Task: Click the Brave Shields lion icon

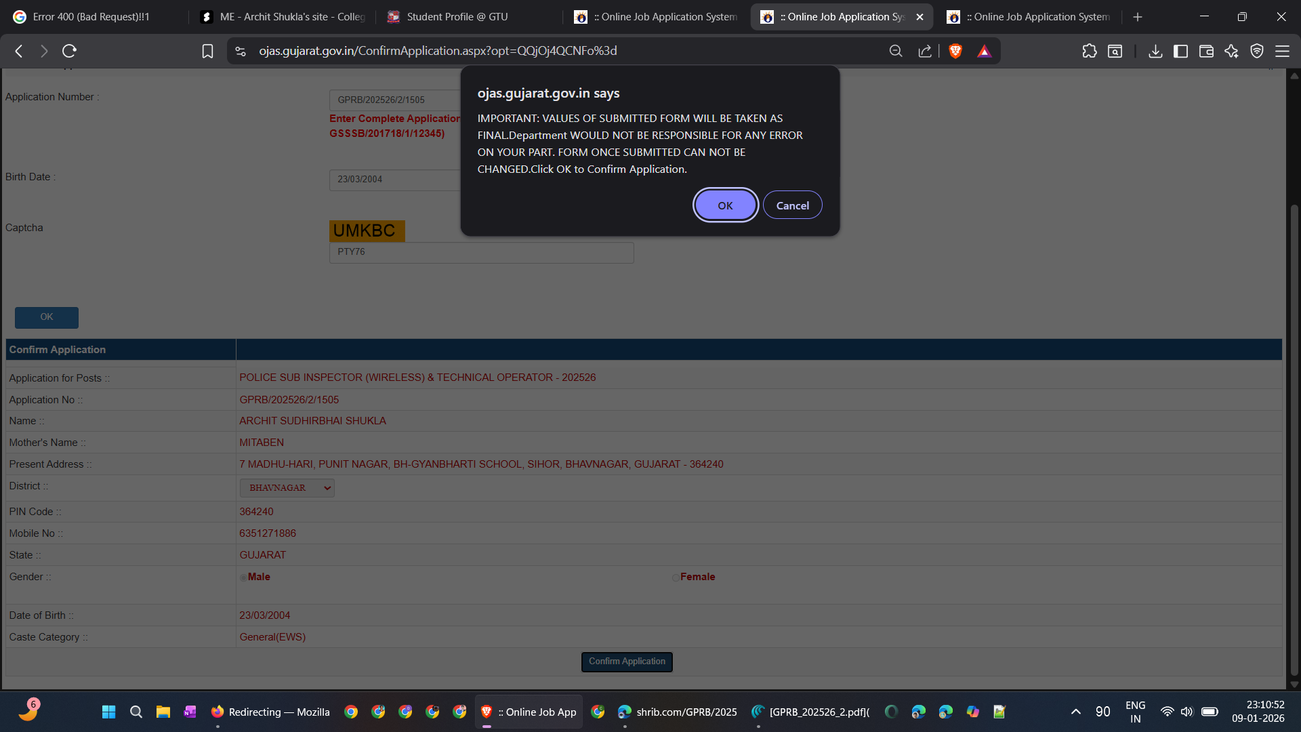Action: [x=955, y=51]
